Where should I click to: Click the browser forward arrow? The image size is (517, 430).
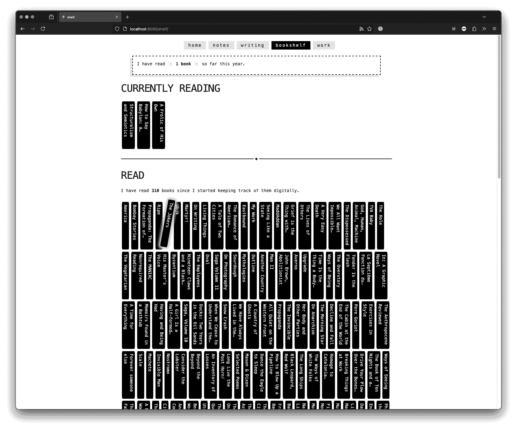[x=33, y=29]
